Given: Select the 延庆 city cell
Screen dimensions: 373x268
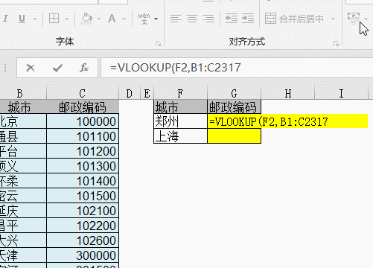Looking at the screenshot, I should 23,211.
